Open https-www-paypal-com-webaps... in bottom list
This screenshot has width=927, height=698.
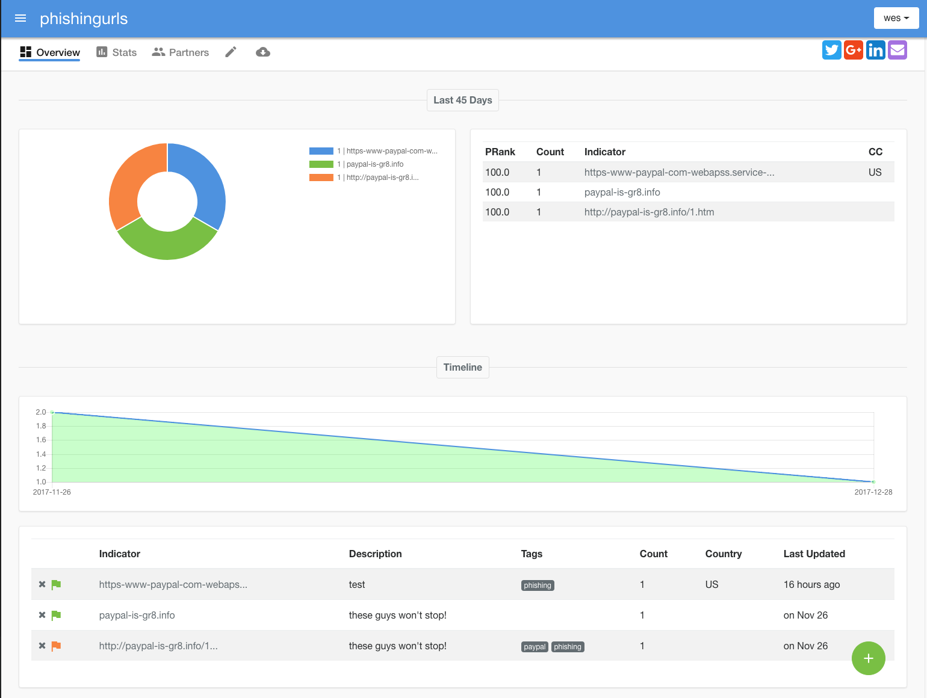[x=173, y=584]
